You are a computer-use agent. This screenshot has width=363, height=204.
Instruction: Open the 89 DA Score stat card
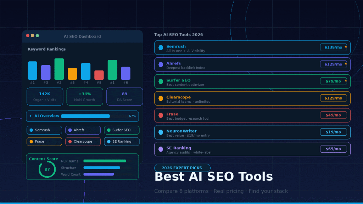(x=124, y=96)
